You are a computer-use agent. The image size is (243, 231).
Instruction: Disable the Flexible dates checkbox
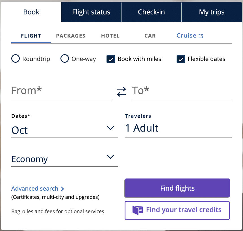tap(181, 59)
